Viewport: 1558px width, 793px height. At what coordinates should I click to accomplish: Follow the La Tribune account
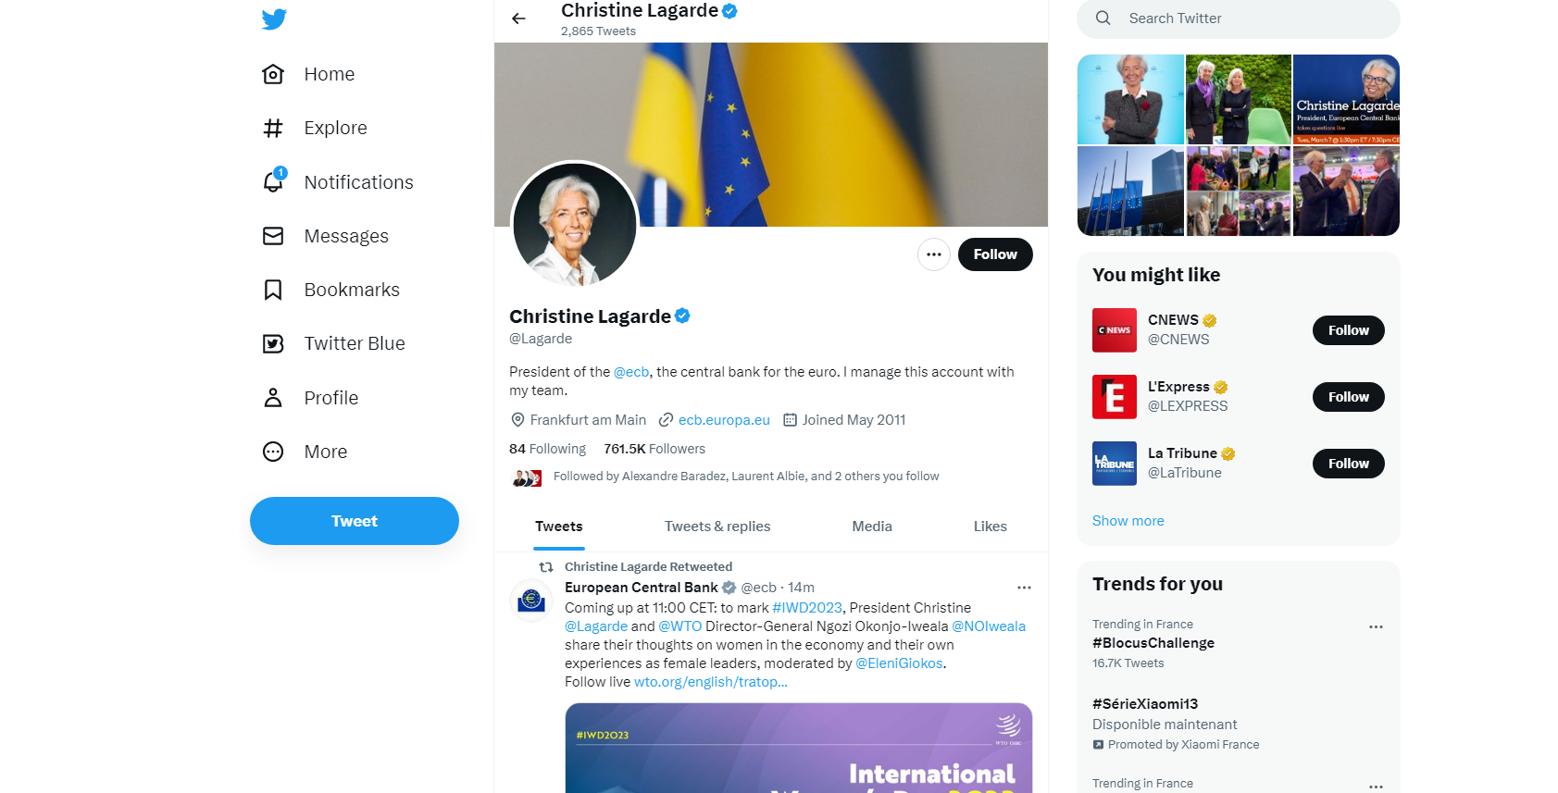(x=1348, y=464)
